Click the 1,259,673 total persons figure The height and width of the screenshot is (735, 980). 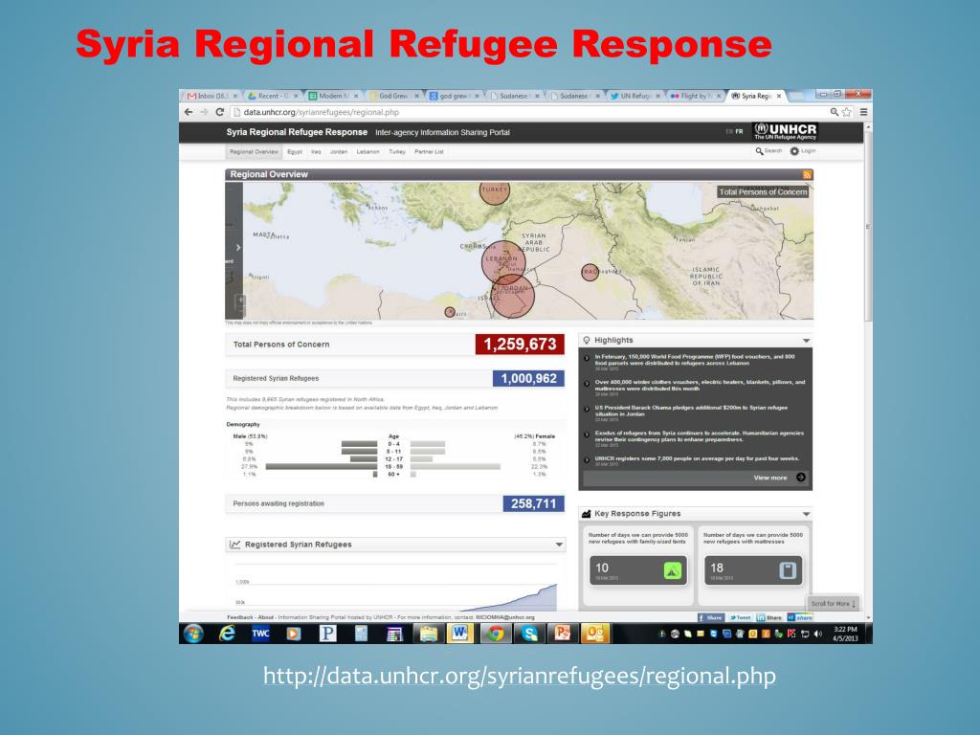click(520, 345)
